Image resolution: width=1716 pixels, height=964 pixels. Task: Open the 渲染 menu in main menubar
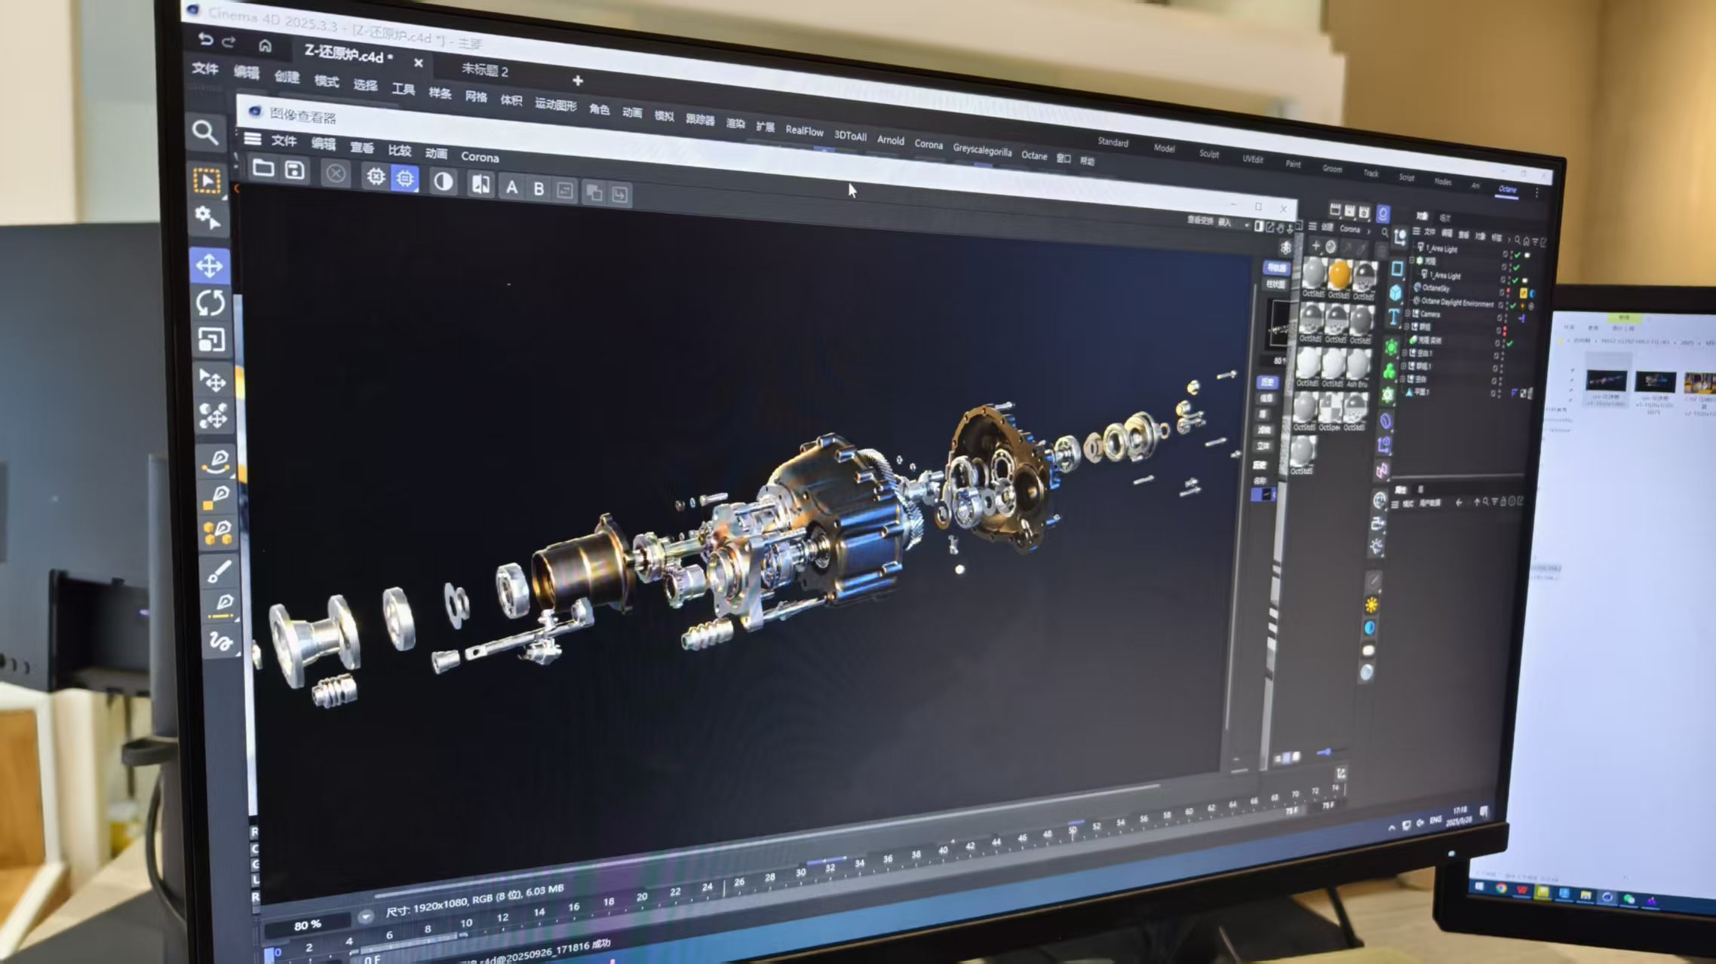tap(735, 124)
